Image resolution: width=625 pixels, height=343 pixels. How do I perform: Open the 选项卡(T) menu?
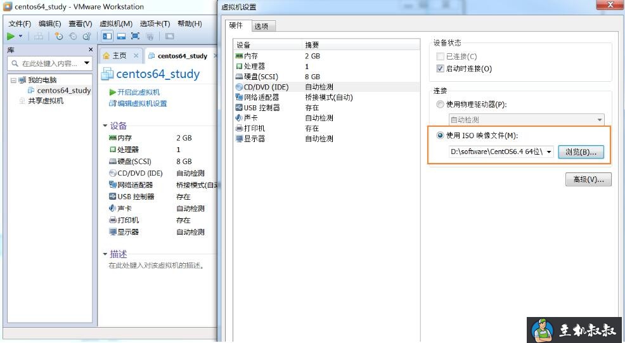pos(155,23)
